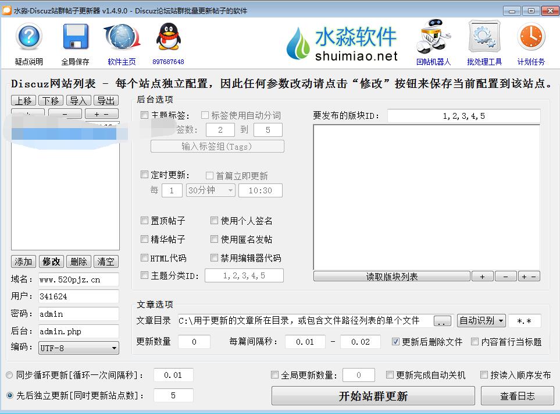
Task: Click the 添加 site button
Action: 23,261
